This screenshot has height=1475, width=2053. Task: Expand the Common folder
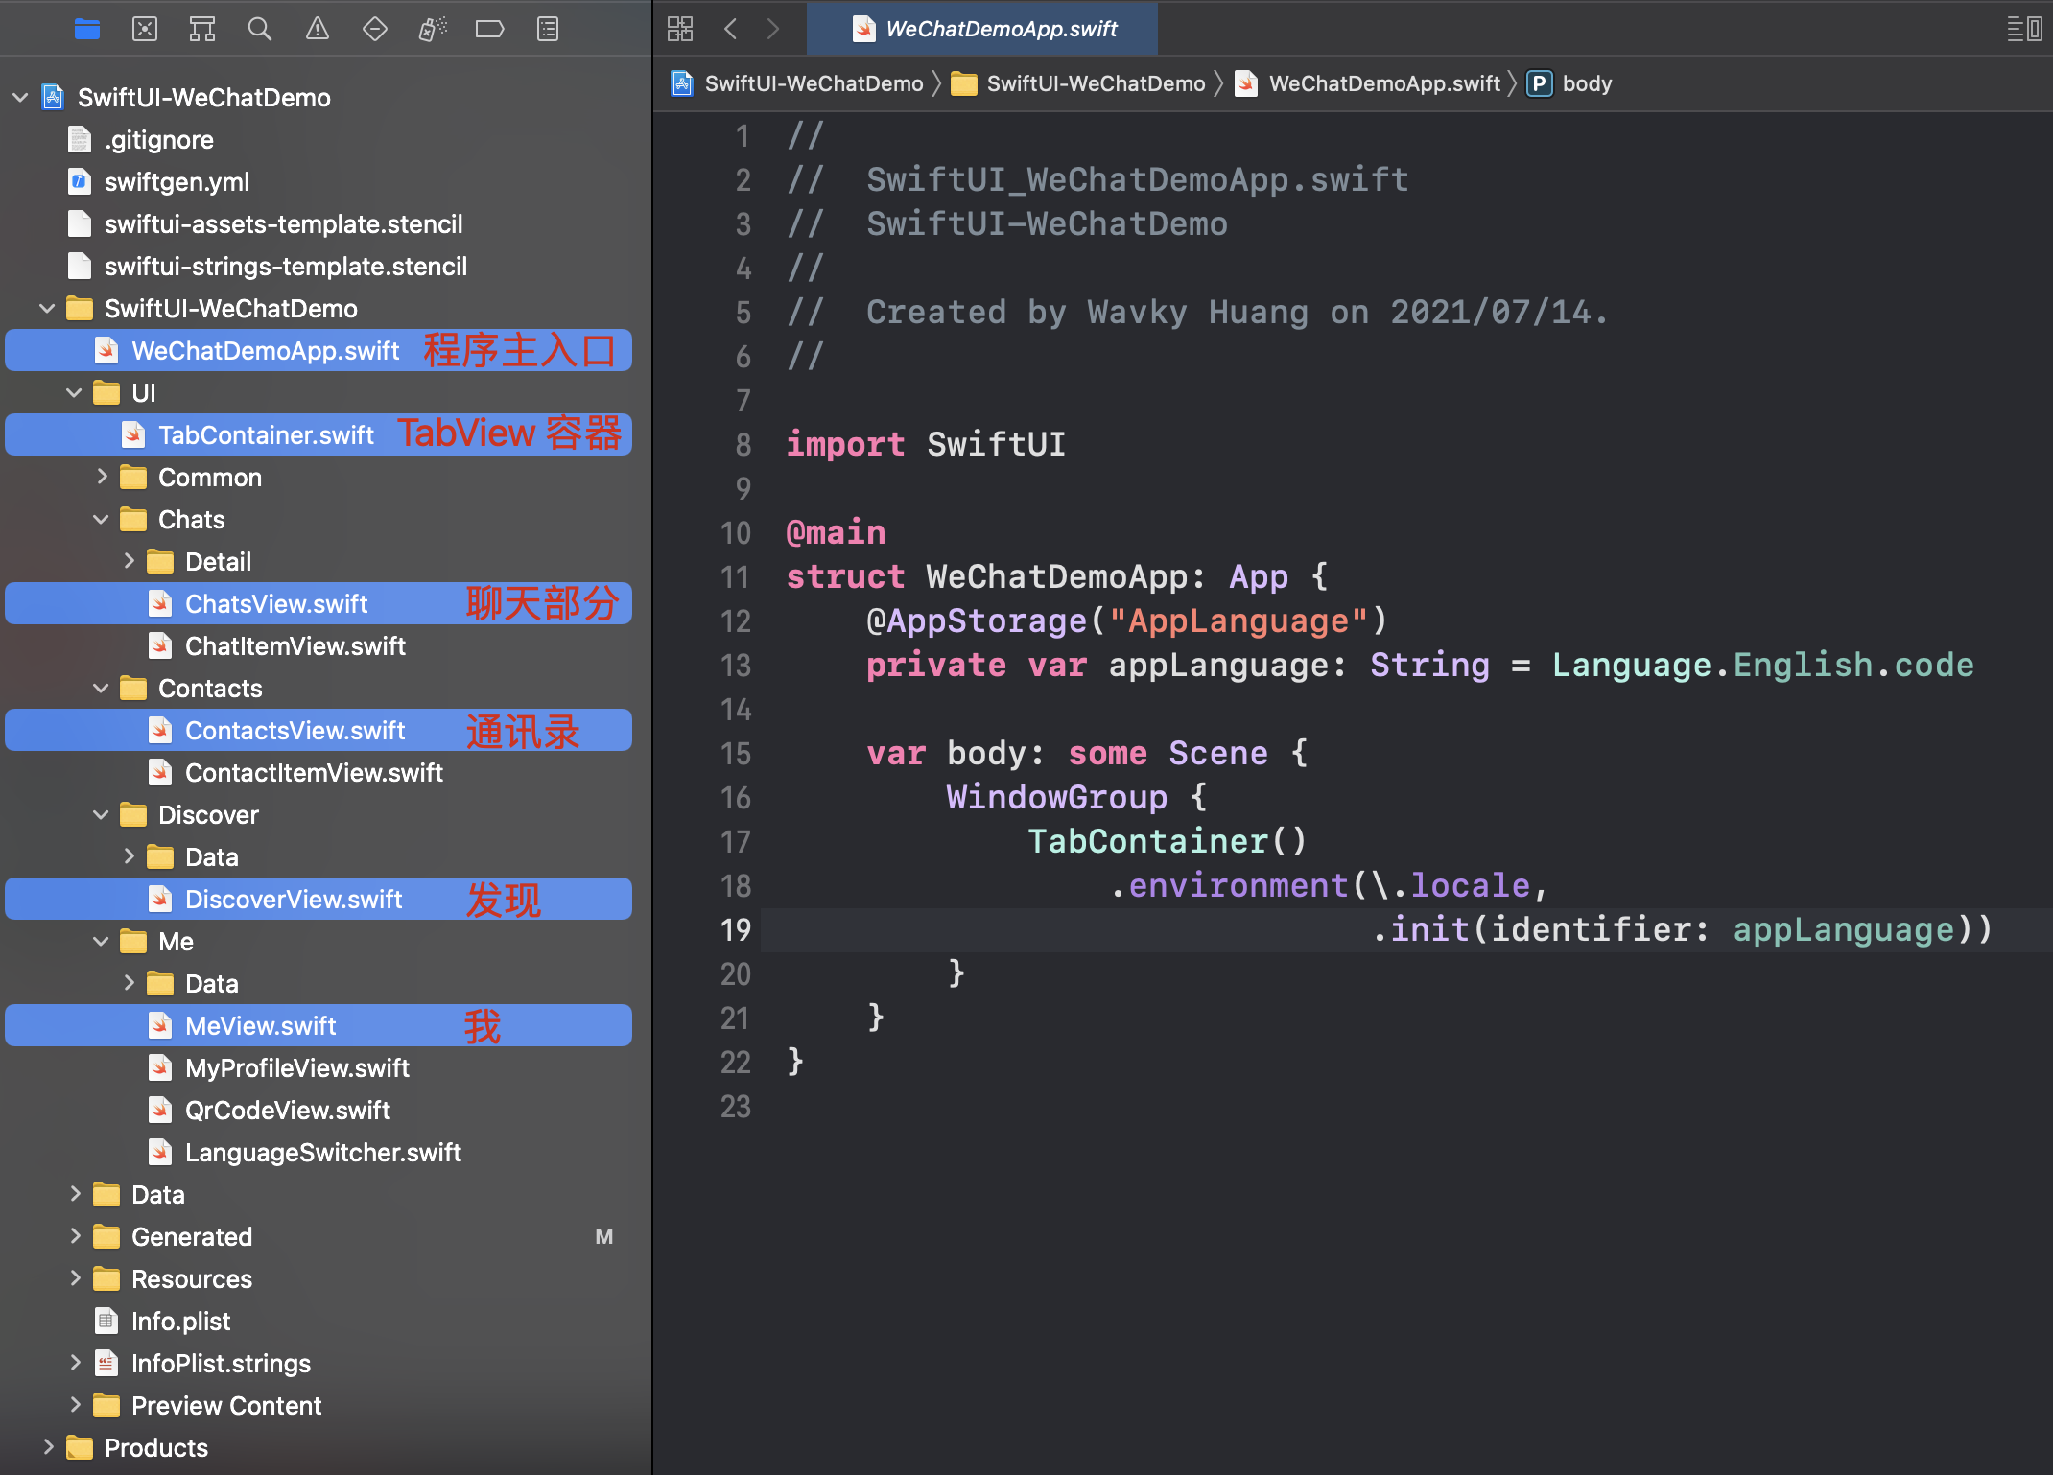tap(102, 477)
